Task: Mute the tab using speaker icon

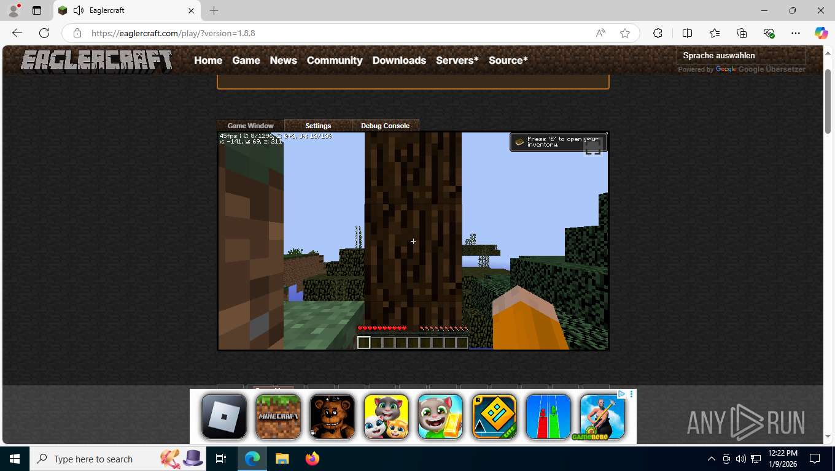Action: tap(78, 10)
